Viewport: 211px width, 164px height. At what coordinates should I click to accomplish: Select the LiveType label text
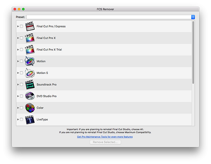click(42, 119)
